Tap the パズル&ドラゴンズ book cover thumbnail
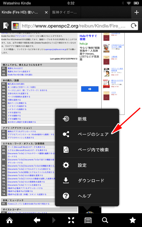This screenshot has width=142, height=227. [x=106, y=48]
